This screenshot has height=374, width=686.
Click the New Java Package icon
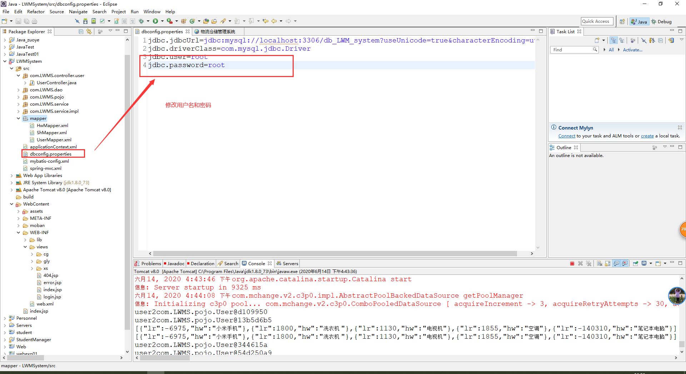[x=184, y=21]
